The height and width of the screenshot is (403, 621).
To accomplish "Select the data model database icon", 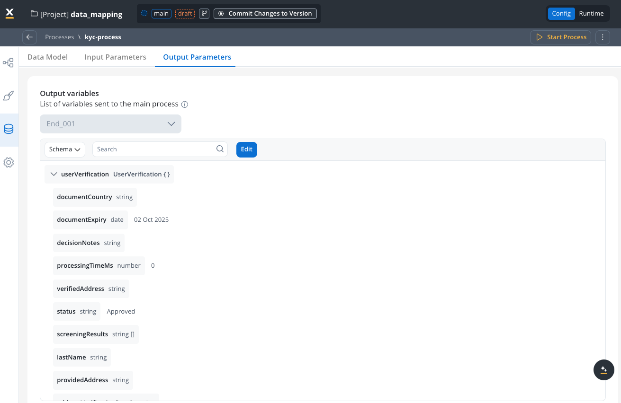I will coord(9,129).
